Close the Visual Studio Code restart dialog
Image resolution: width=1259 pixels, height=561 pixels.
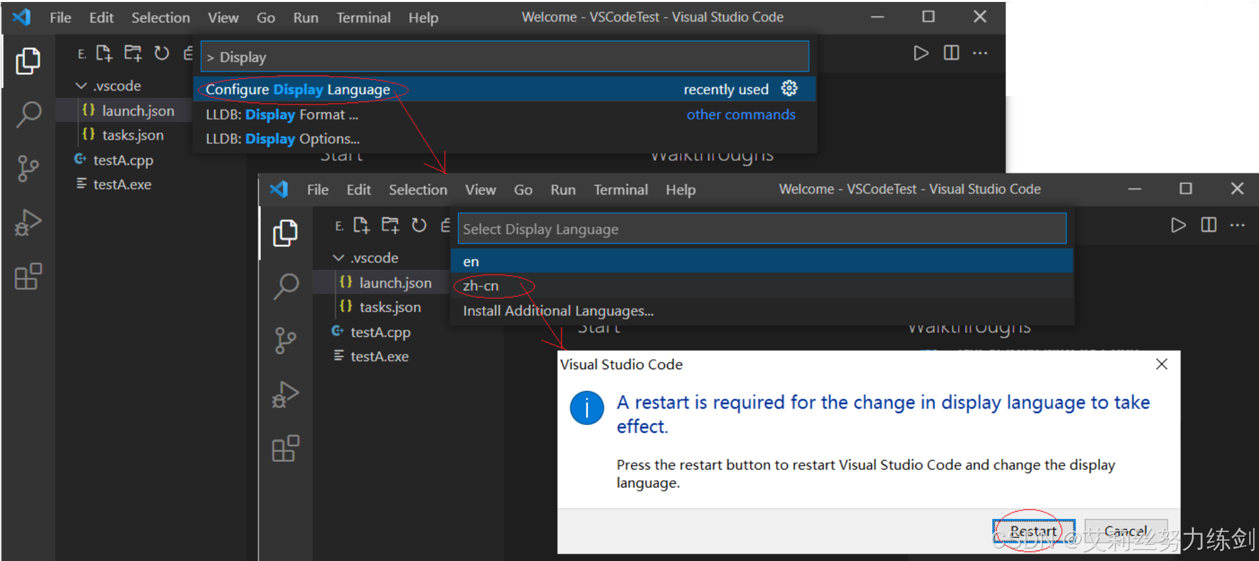1162,364
